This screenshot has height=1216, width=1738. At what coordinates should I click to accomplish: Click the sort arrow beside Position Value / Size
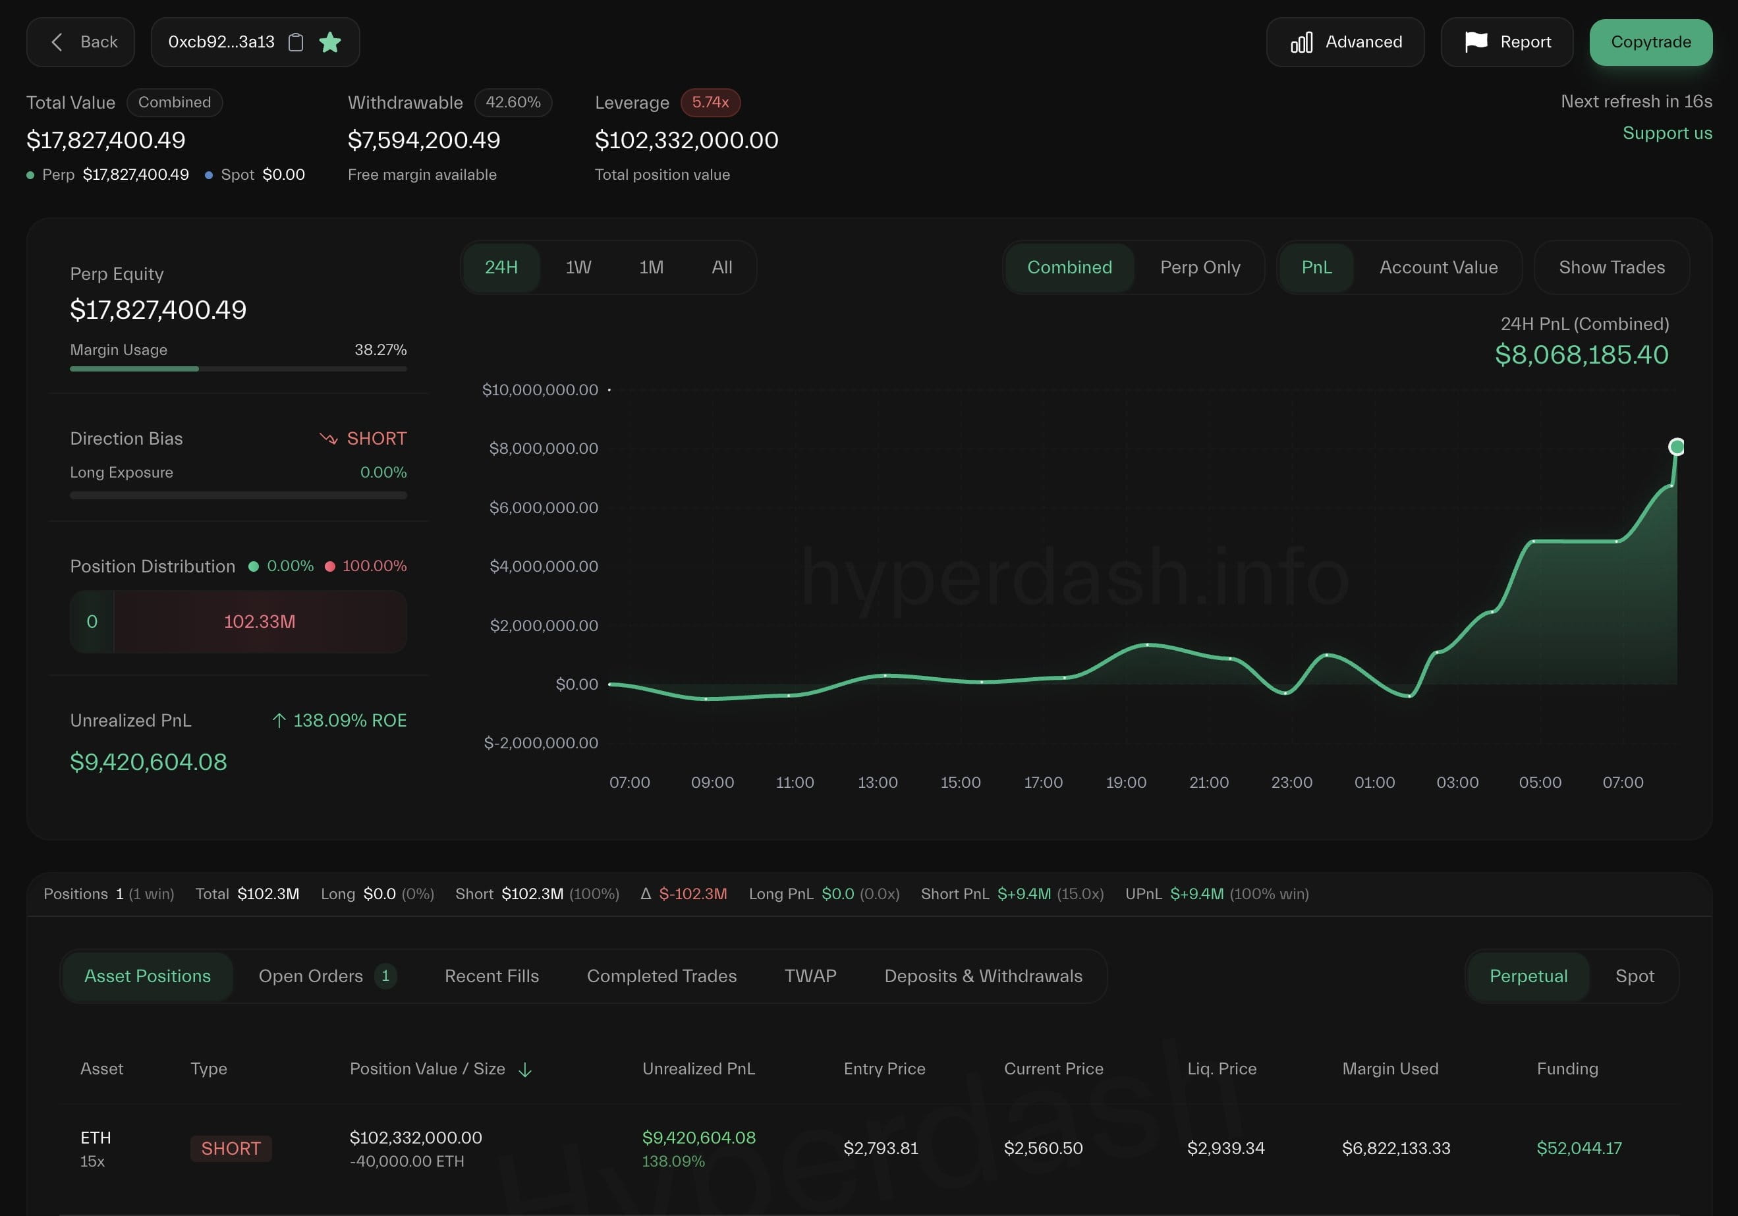(x=524, y=1069)
